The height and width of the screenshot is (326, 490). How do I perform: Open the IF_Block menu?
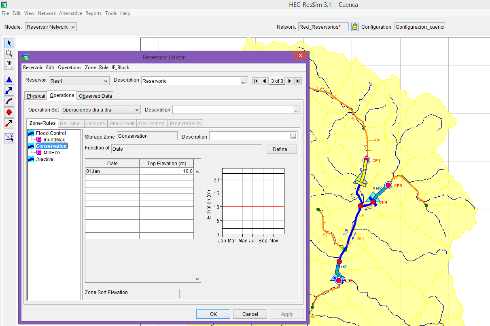click(121, 67)
